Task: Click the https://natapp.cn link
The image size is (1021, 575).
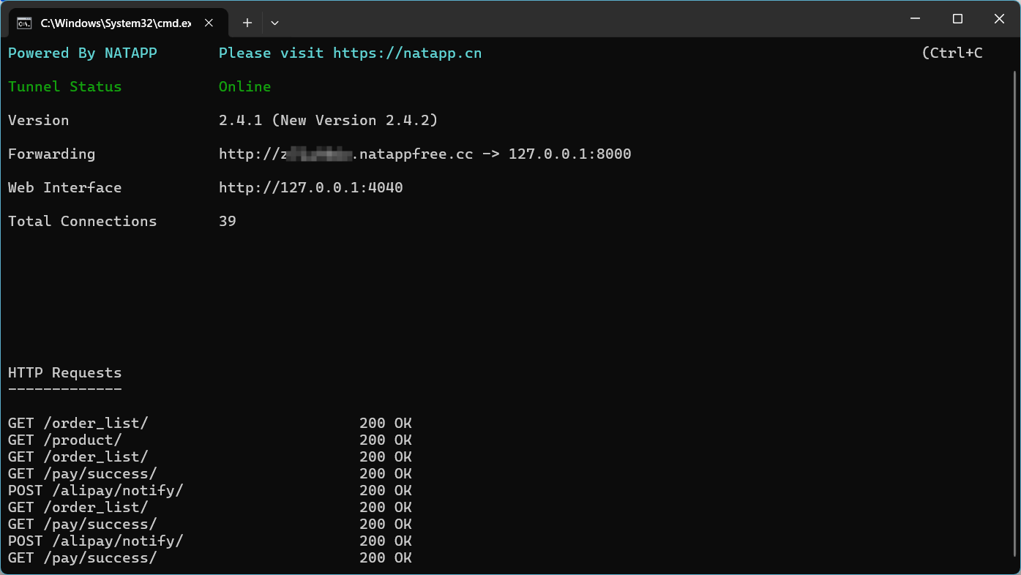Action: [407, 53]
